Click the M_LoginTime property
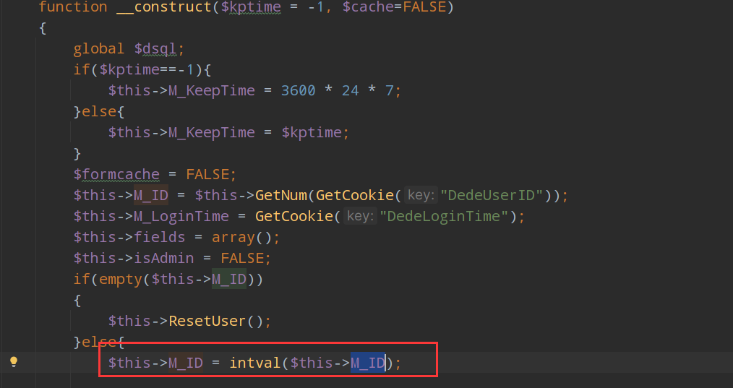Screen dimensions: 733x388 [181, 216]
